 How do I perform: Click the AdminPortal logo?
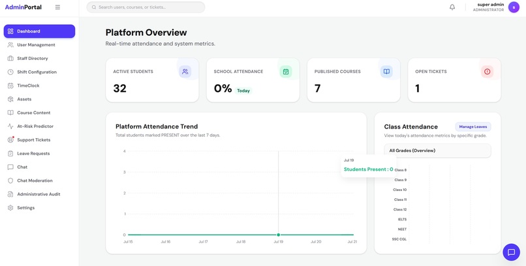tap(23, 7)
